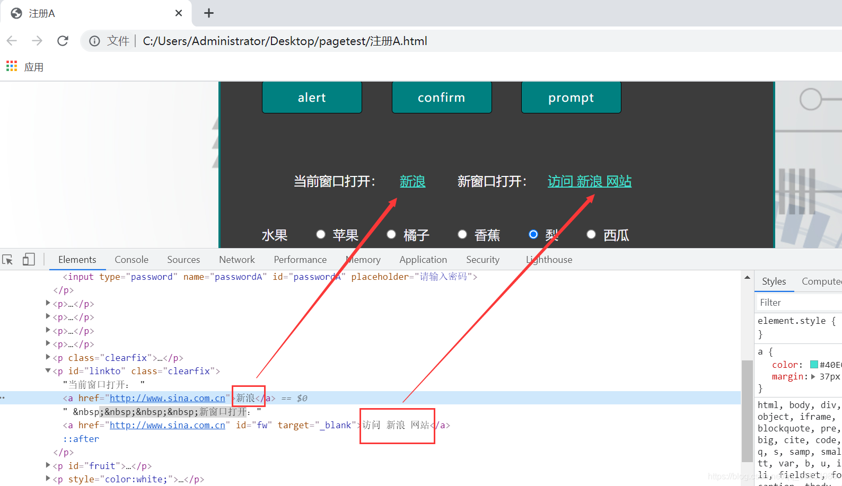842x486 pixels.
Task: Select the 橘子 radio button
Action: (x=391, y=234)
